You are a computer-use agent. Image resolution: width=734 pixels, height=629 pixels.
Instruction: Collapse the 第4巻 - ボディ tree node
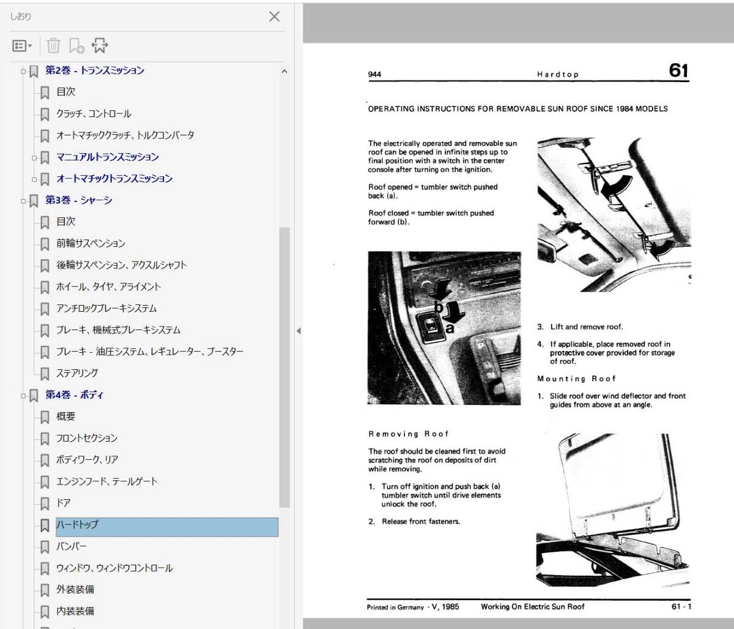coord(23,396)
